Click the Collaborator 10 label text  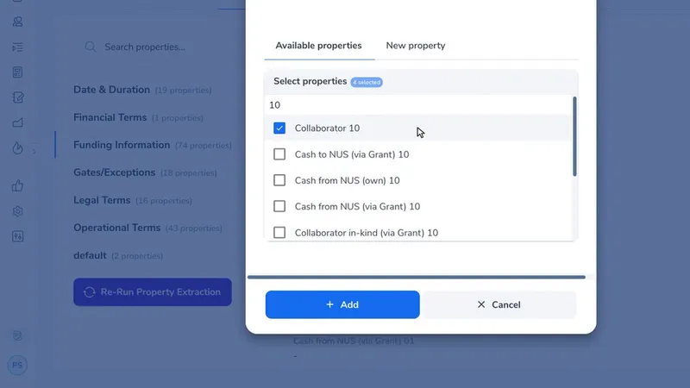(x=327, y=128)
